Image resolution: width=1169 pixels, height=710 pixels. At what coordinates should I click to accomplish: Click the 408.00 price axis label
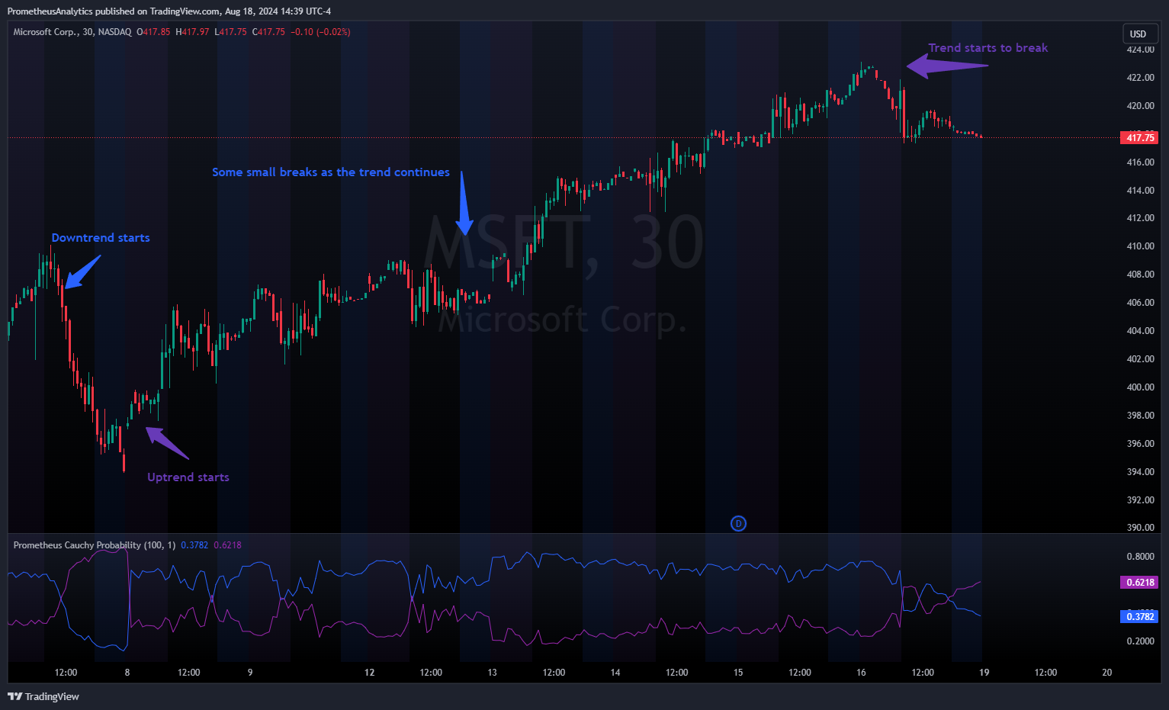1140,275
